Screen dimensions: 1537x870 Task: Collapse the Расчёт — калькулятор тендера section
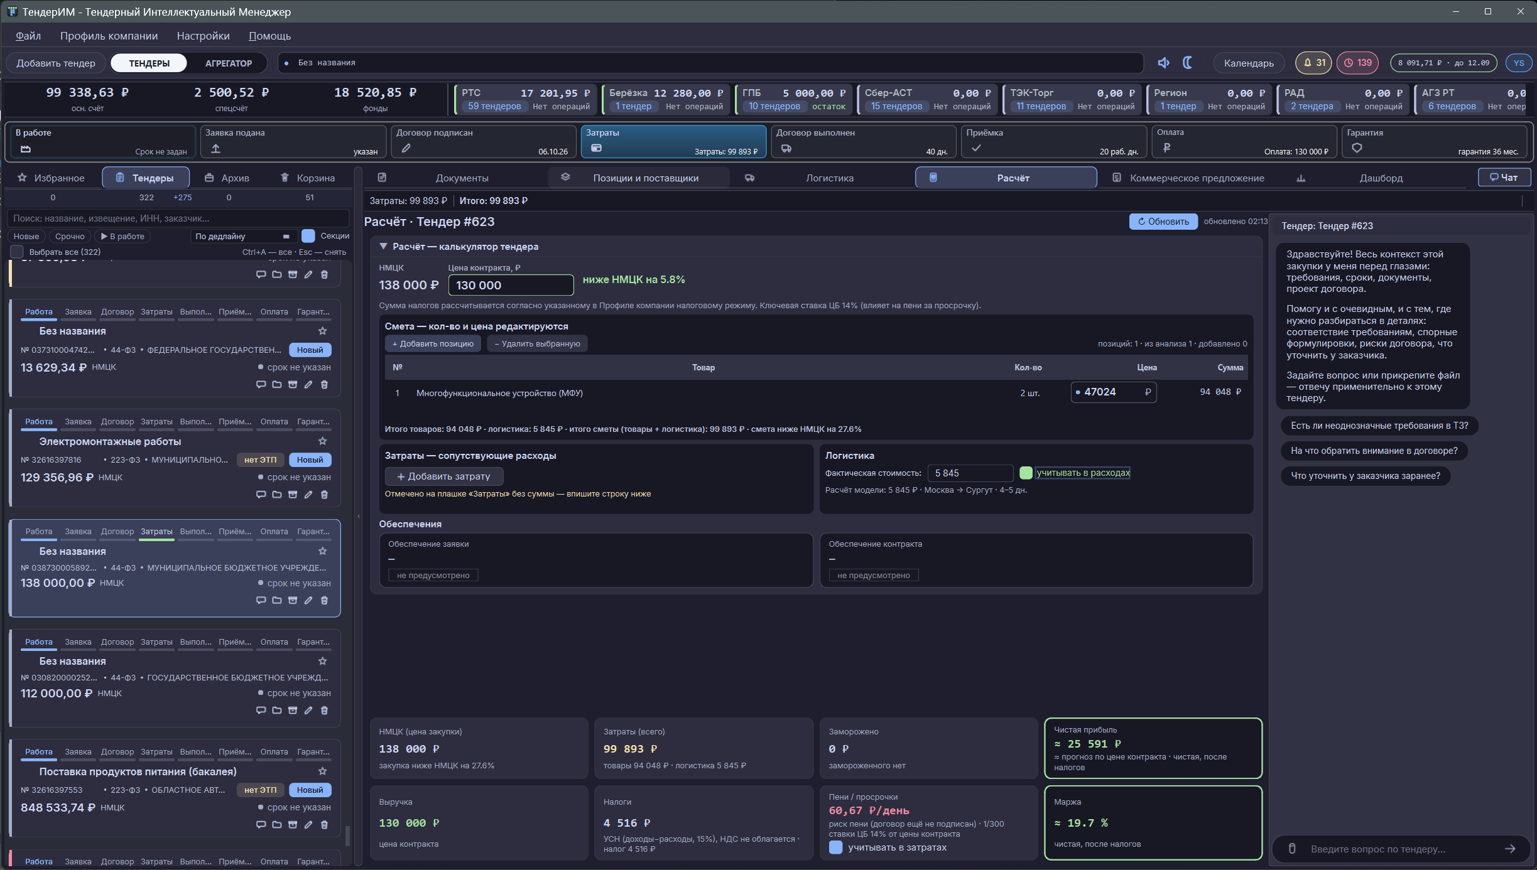click(x=383, y=247)
